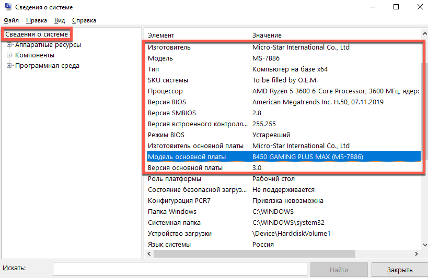This screenshot has height=278, width=428.
Task: Click the horizontal scrollbar left arrow
Action: click(148, 254)
